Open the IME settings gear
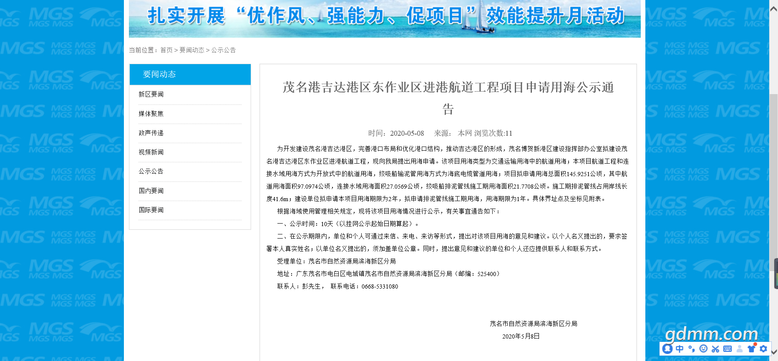 pos(763,349)
